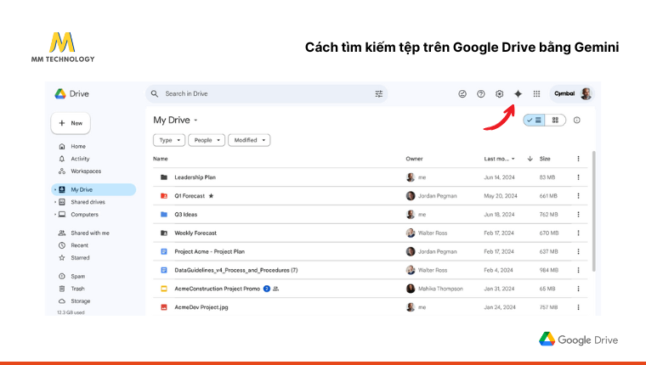Open AcmeDev Project.jpg image
Viewport: 646px width, 365px height.
tap(201, 307)
